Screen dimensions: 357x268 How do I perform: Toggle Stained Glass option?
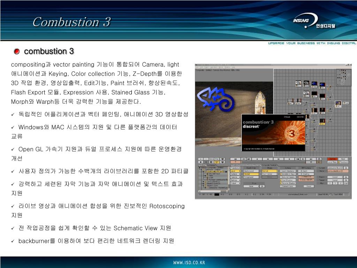coord(288,186)
